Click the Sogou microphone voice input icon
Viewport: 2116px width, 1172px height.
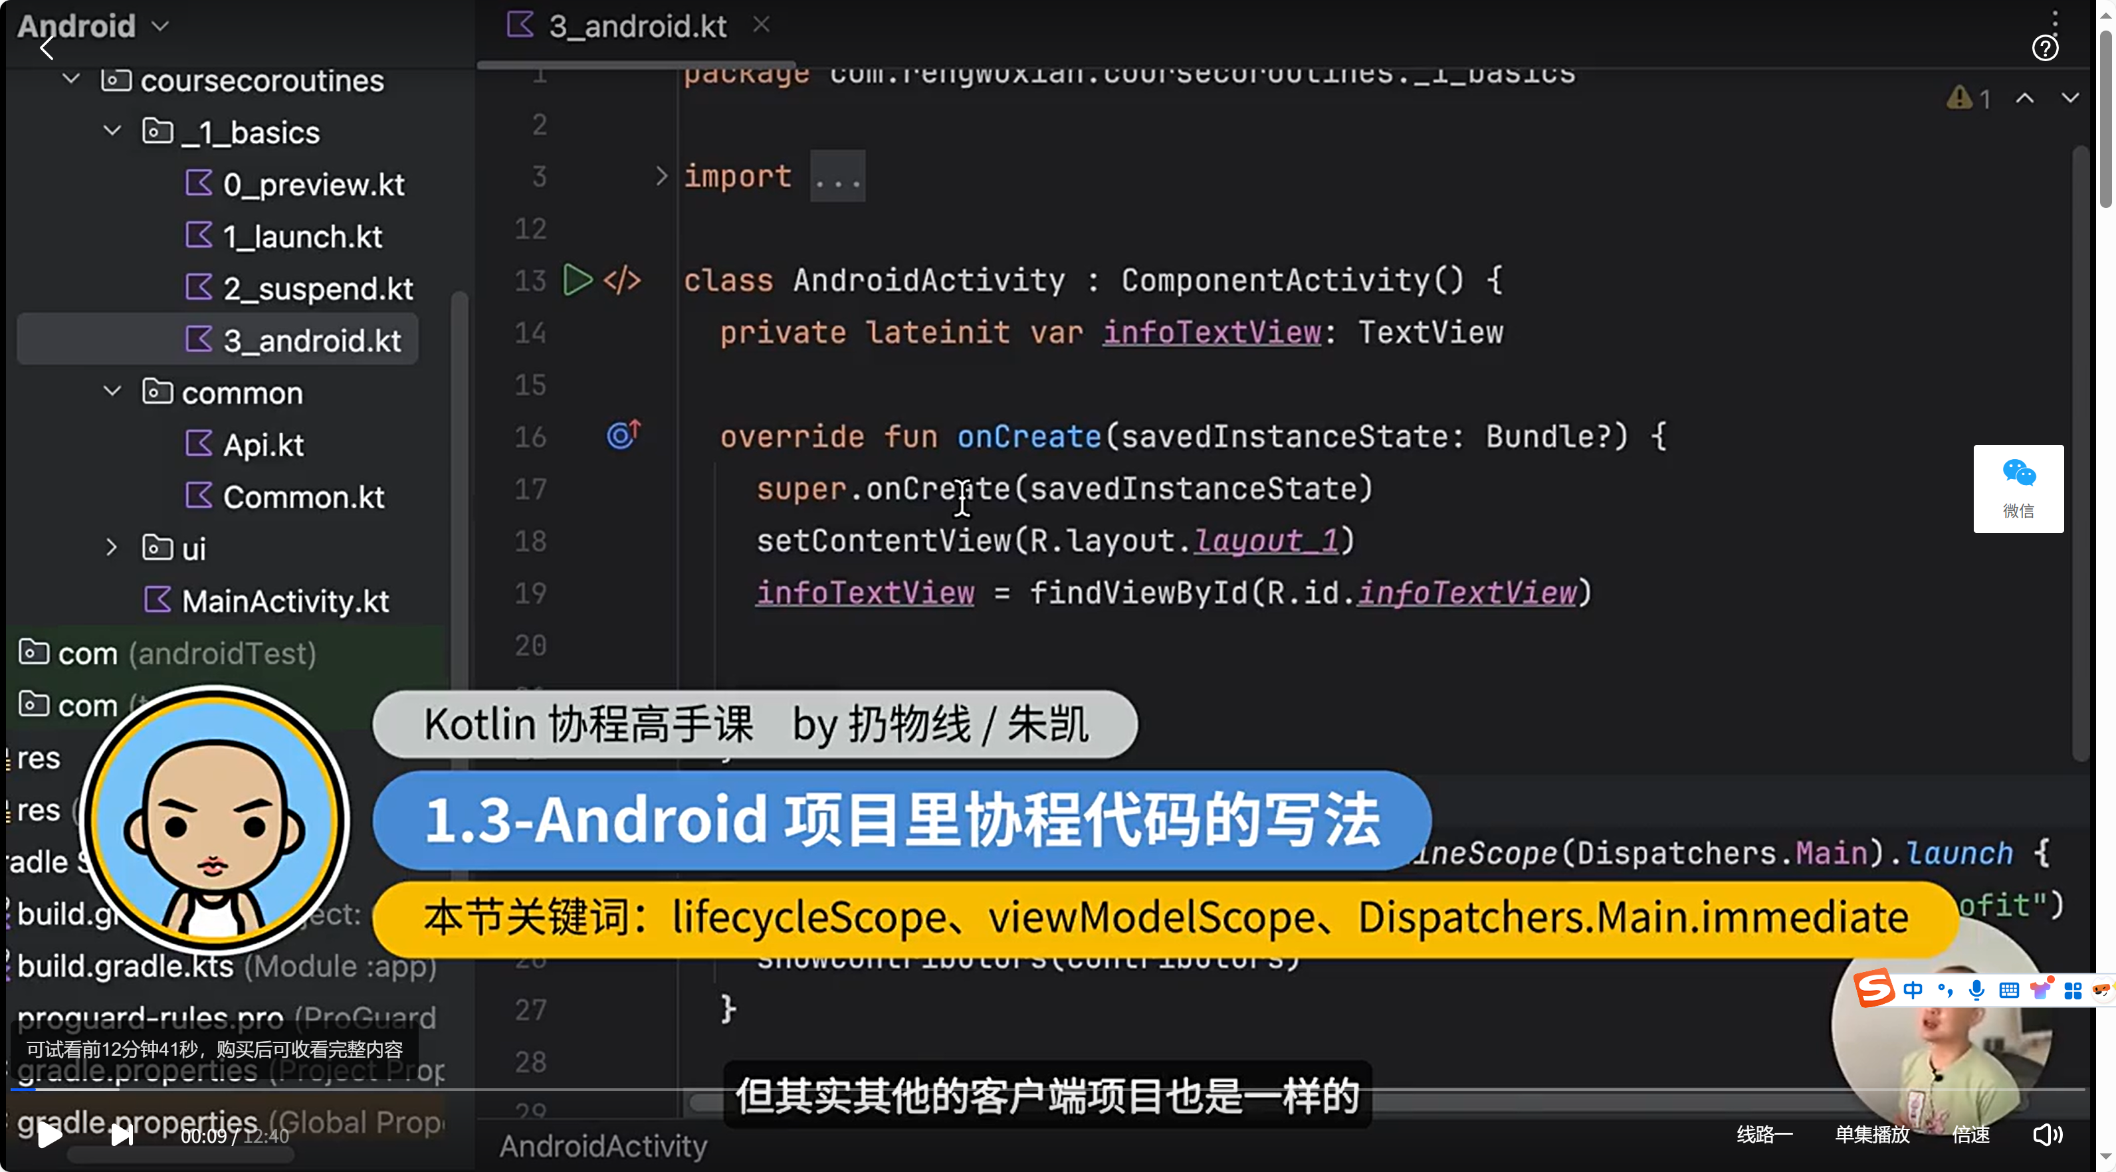[1977, 991]
